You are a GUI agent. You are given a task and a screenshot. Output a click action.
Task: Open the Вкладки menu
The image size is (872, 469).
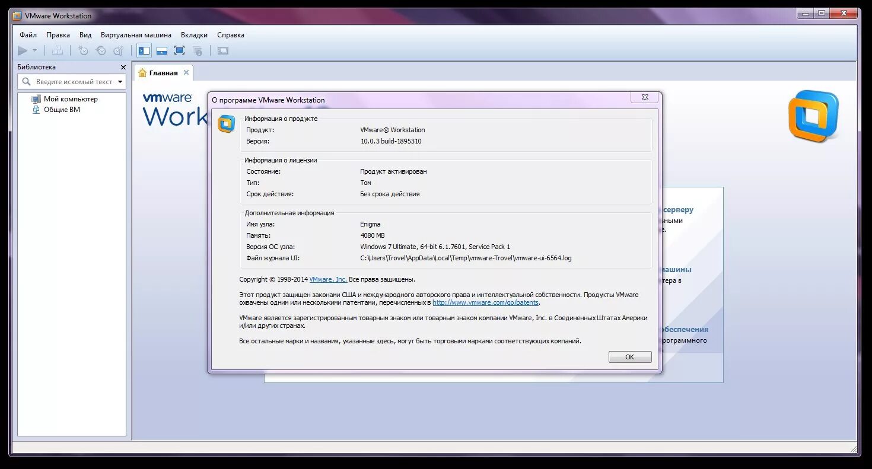194,35
